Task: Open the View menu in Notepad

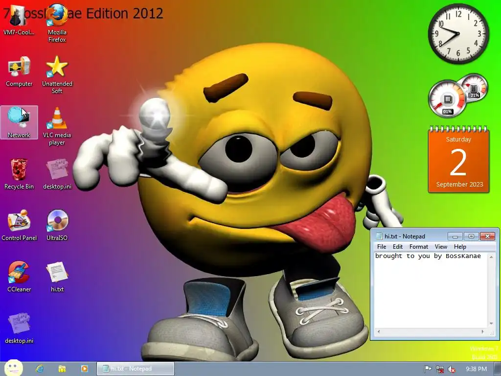Action: [x=441, y=247]
